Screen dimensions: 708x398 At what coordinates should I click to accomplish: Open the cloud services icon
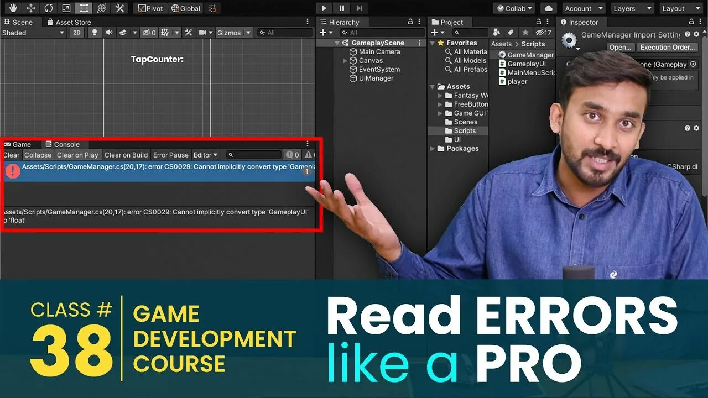(548, 8)
